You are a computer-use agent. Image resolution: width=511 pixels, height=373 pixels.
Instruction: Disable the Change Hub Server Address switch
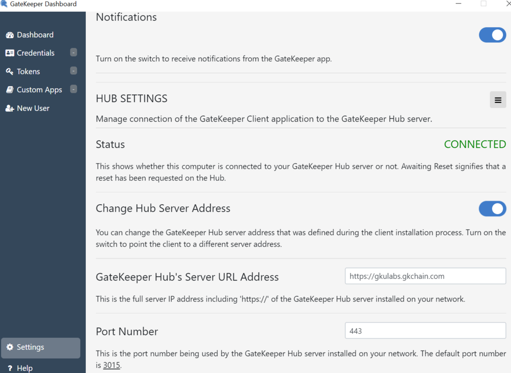pos(492,208)
